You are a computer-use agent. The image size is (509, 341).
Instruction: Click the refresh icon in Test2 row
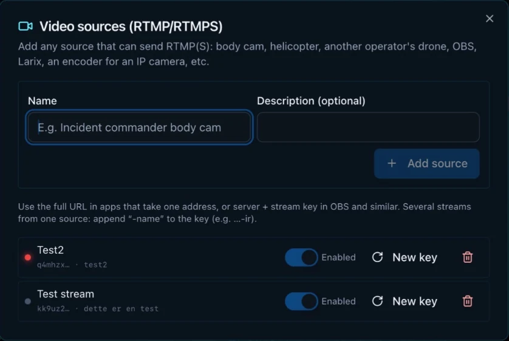(x=377, y=257)
